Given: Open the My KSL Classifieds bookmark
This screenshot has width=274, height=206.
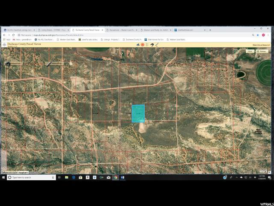Looking at the screenshot, I should coord(45,40).
